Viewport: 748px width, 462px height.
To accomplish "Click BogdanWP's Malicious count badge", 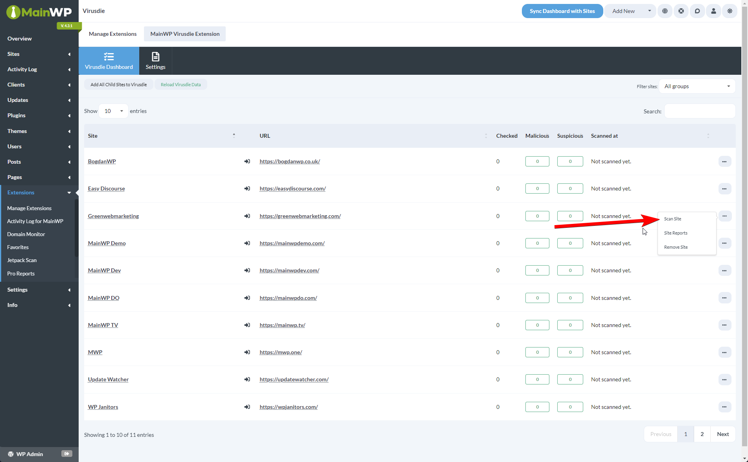I will [537, 161].
